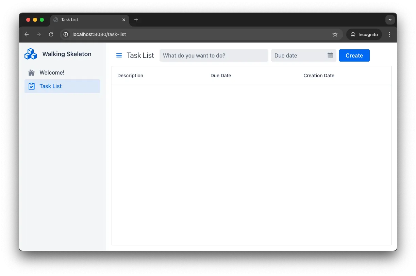The height and width of the screenshot is (276, 416).
Task: Click the home icon beside Welcome!
Action: [x=31, y=72]
